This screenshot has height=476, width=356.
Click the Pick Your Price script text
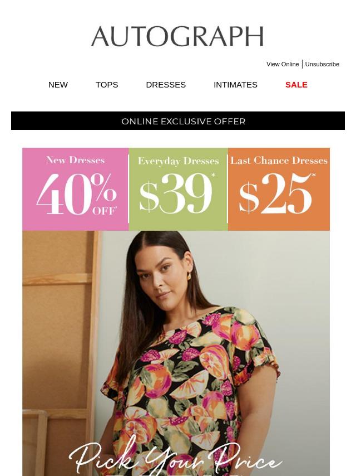[x=176, y=457]
